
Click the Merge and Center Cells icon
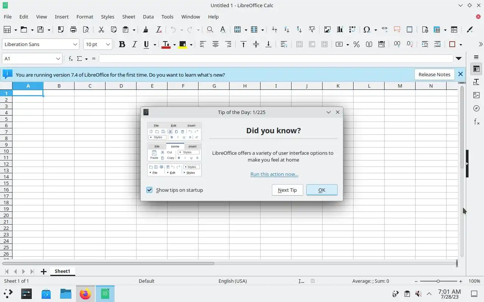pyautogui.click(x=299, y=44)
